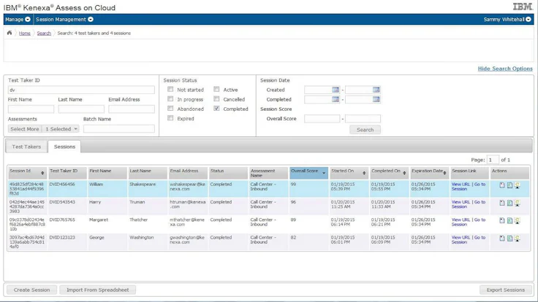
Task: Click the Select More button
Action: [25, 129]
